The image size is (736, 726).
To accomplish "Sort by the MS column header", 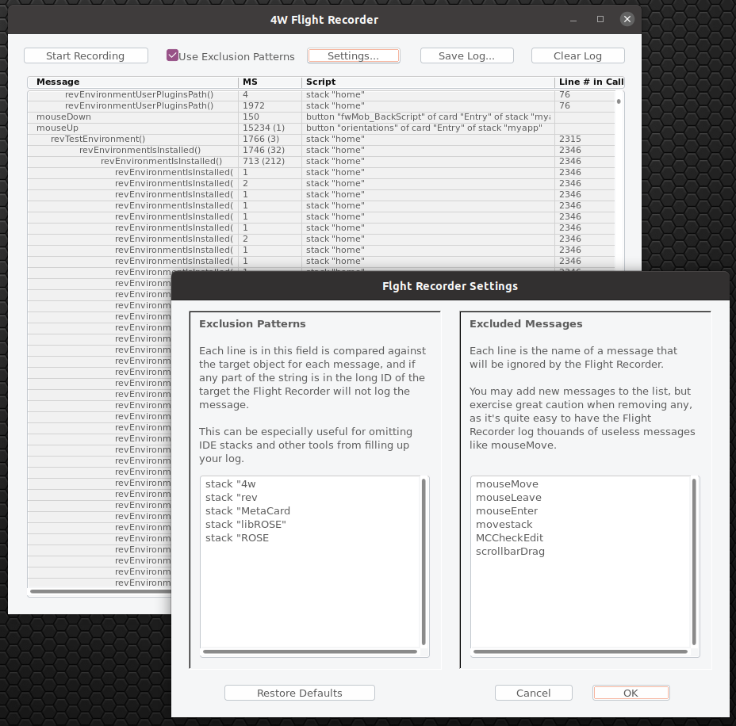I will 270,82.
